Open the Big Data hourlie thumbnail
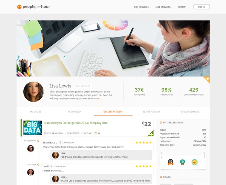This screenshot has height=185, width=226. pos(33,128)
